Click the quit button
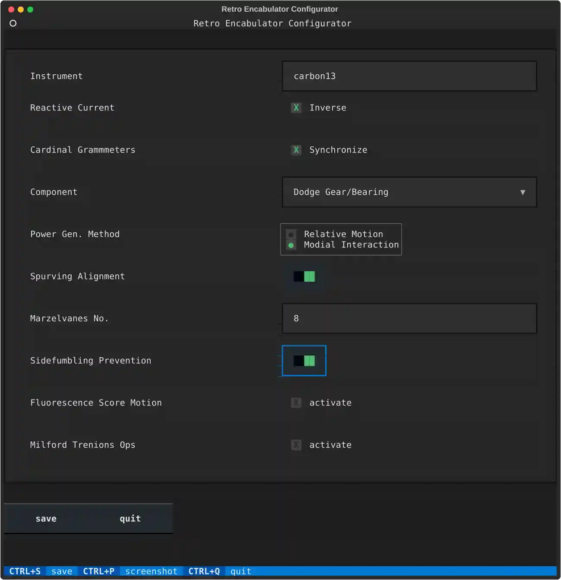Image resolution: width=561 pixels, height=580 pixels. (130, 518)
